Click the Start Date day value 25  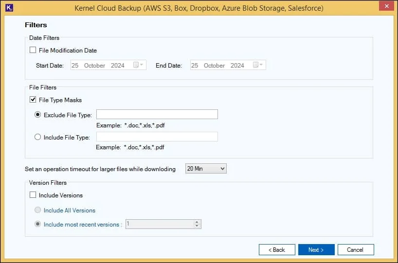75,66
